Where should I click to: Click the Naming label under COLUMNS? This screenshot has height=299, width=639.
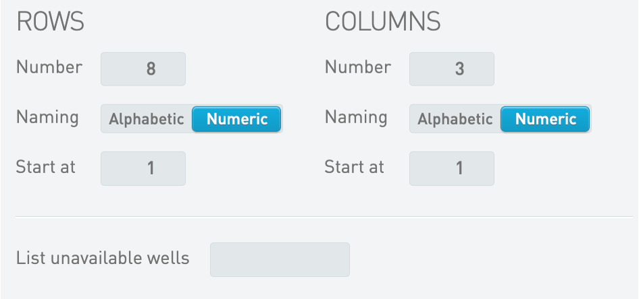pyautogui.click(x=356, y=118)
